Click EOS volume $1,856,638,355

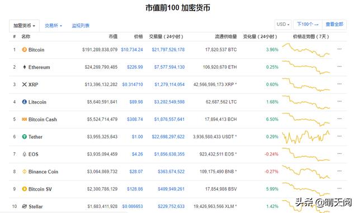(x=169, y=154)
